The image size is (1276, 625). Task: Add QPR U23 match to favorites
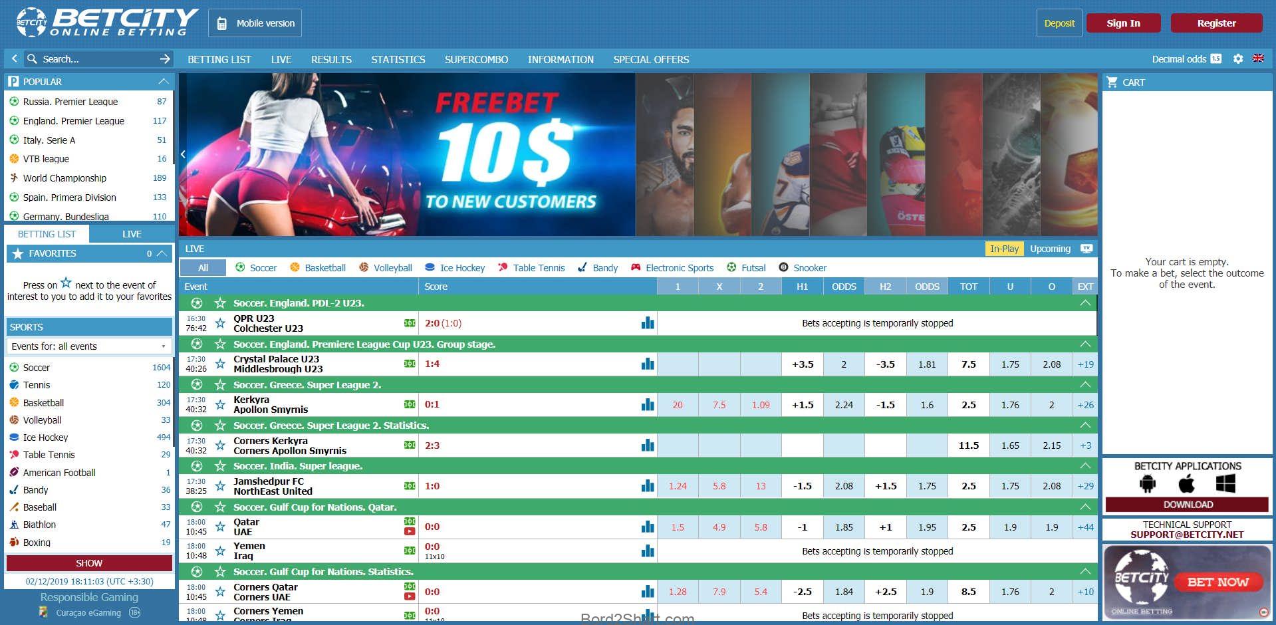[220, 323]
